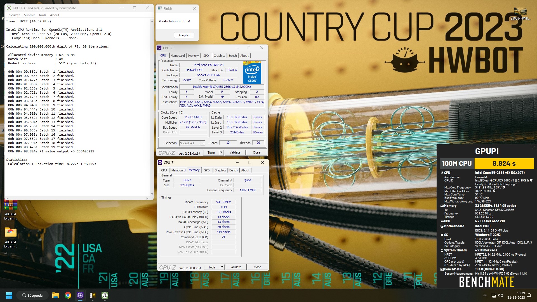Open the Submit menu in GPUPI
The height and width of the screenshot is (302, 537).
29,15
